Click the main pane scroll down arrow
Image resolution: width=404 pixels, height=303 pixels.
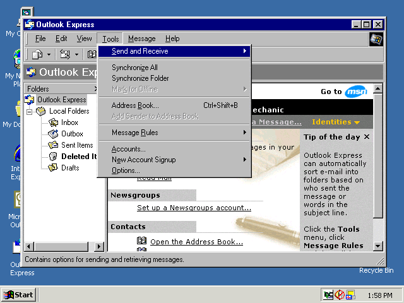[377, 246]
